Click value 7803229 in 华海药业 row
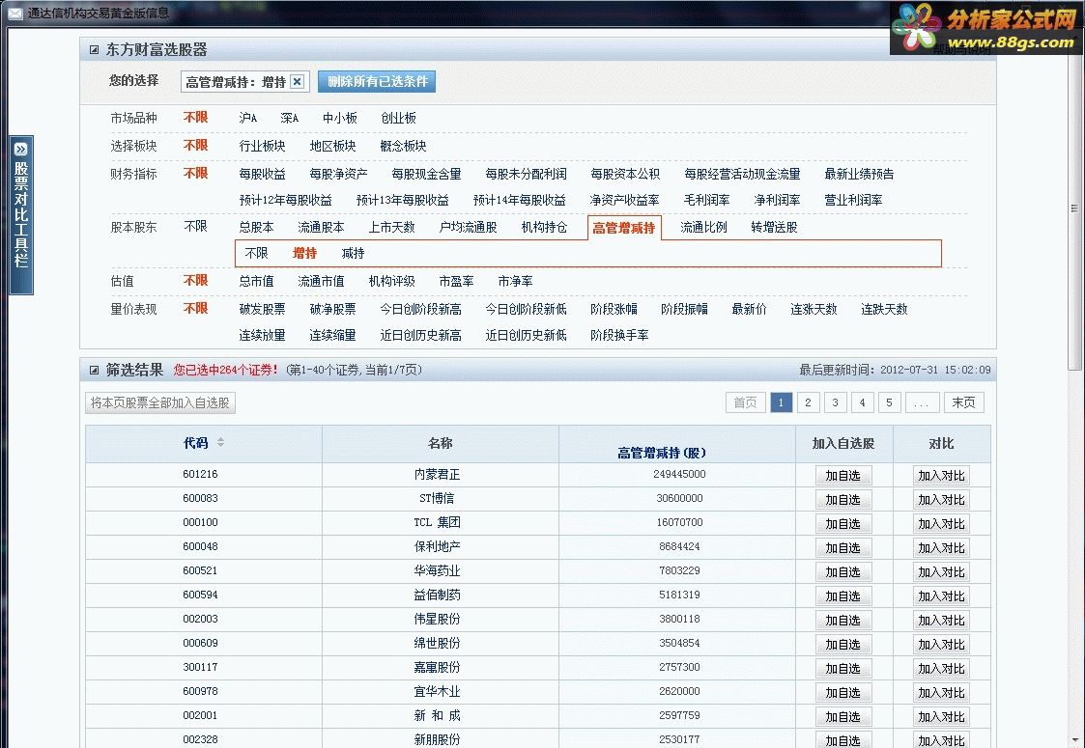This screenshot has height=748, width=1085. pos(679,571)
